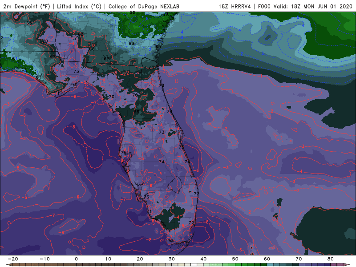Click the "18Z HRRRV4" model run label
356x267 pixels.
235,6
